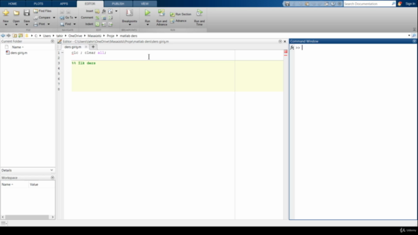Click the up one folder icon
The image size is (418, 235).
click(x=14, y=35)
